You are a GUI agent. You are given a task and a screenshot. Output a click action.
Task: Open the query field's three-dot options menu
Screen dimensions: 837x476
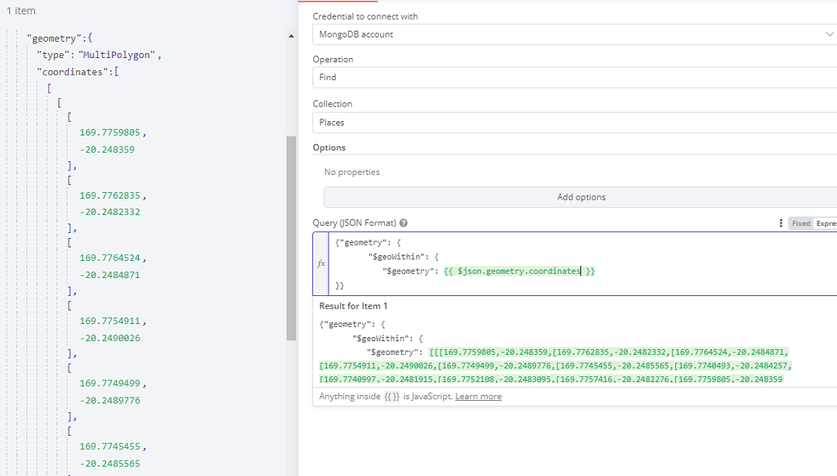coord(781,222)
